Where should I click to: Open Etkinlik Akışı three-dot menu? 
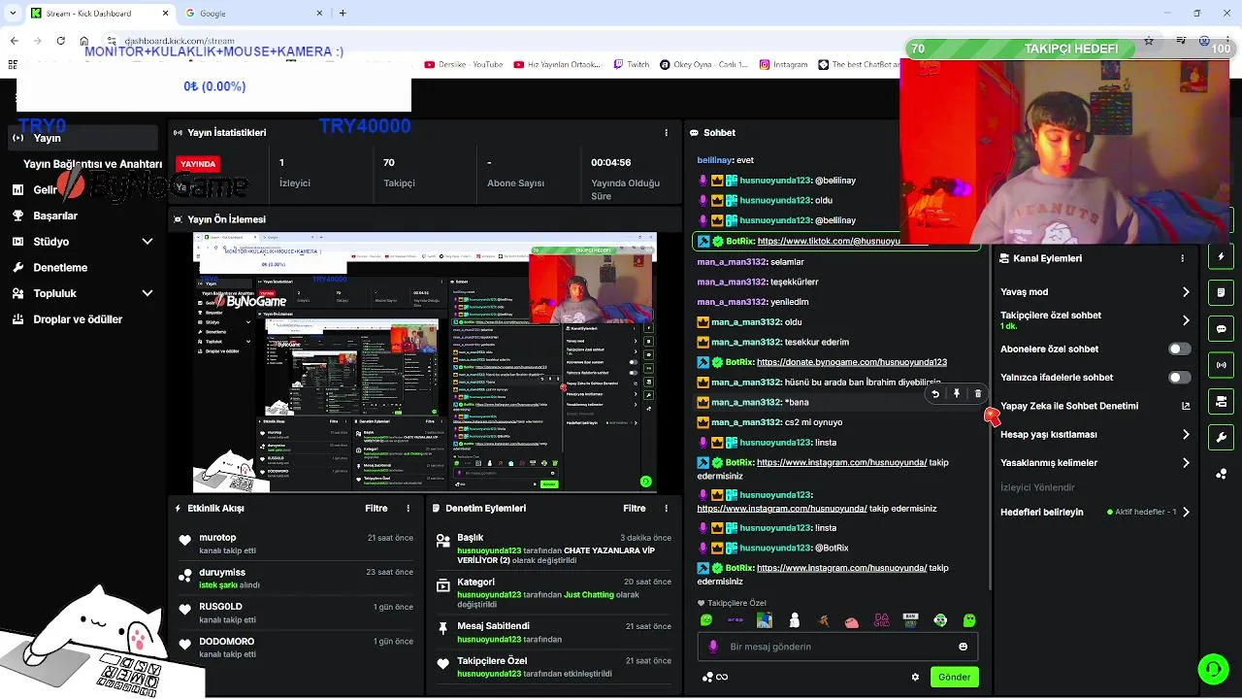coord(409,508)
